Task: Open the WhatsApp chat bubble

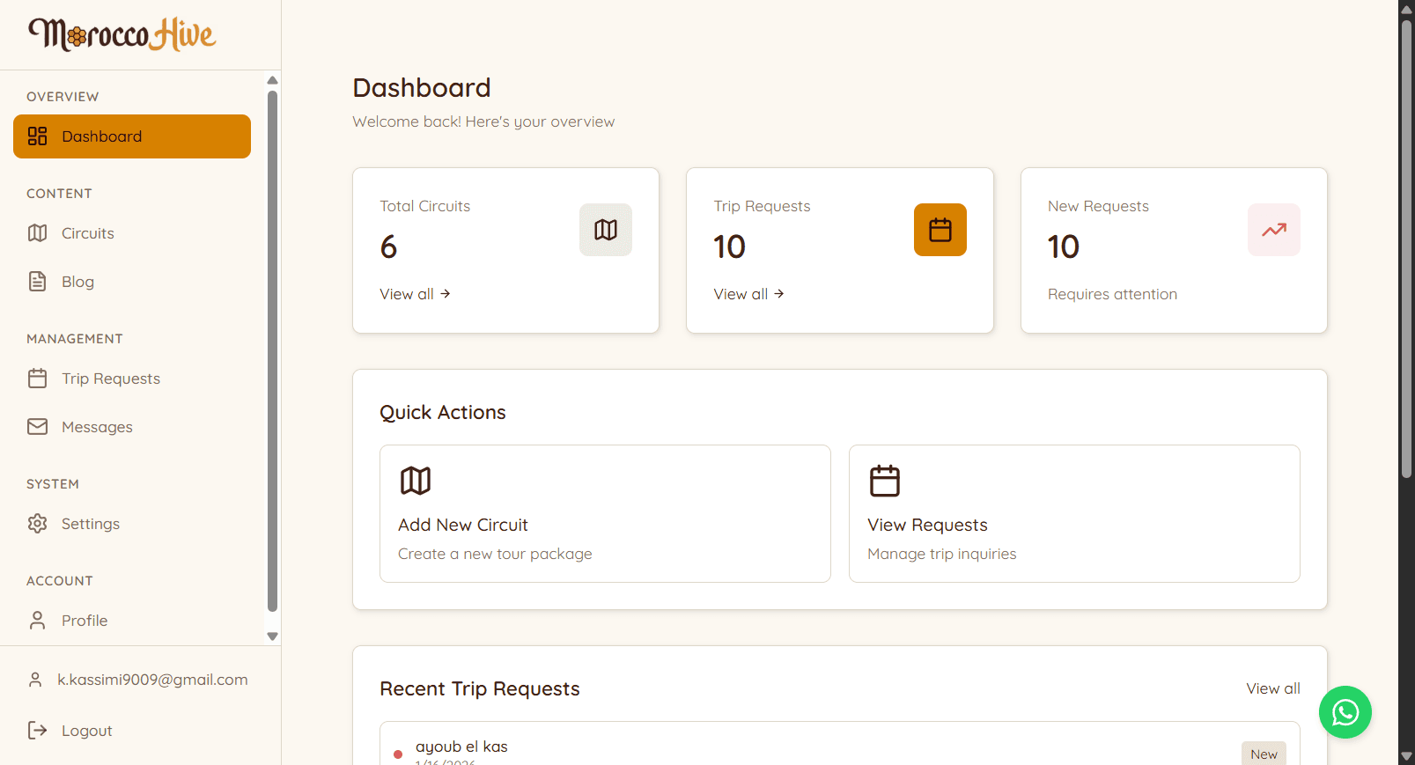Action: (x=1345, y=712)
